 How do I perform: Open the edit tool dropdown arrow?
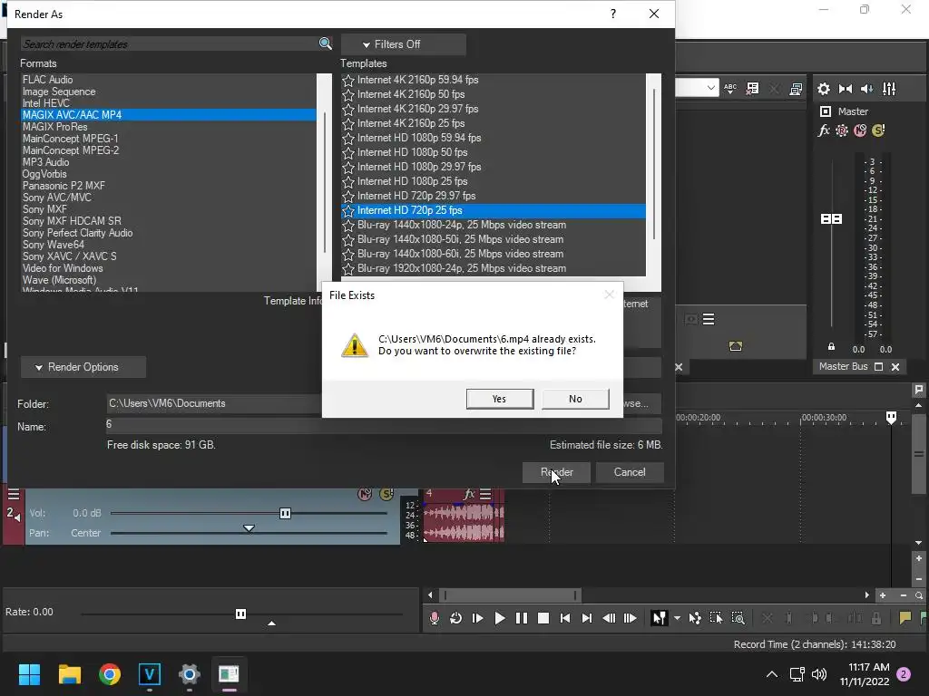coord(677,618)
